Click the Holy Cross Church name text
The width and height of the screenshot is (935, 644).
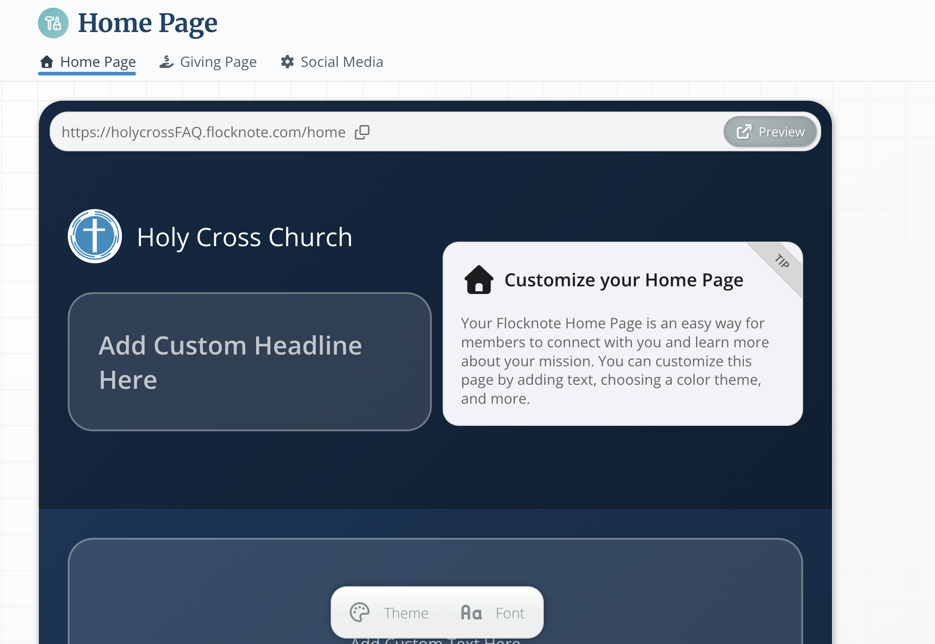[x=244, y=237]
